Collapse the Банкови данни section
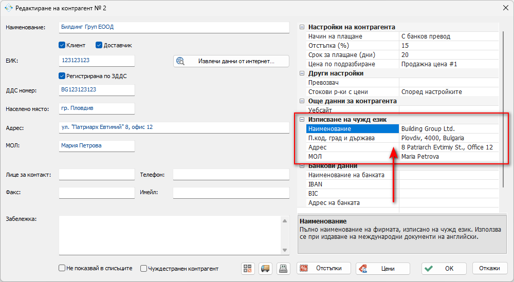514x282 pixels. 302,166
